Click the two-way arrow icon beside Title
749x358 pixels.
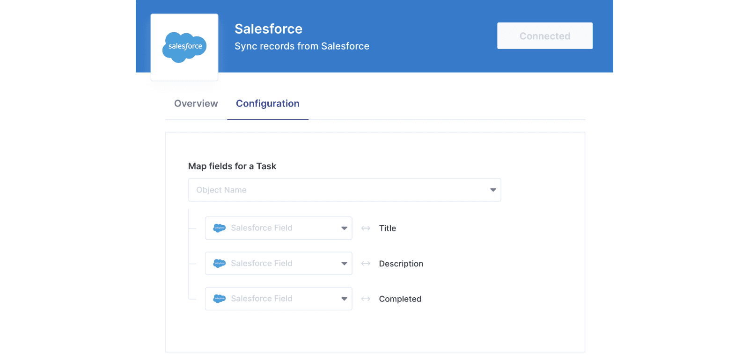(366, 228)
